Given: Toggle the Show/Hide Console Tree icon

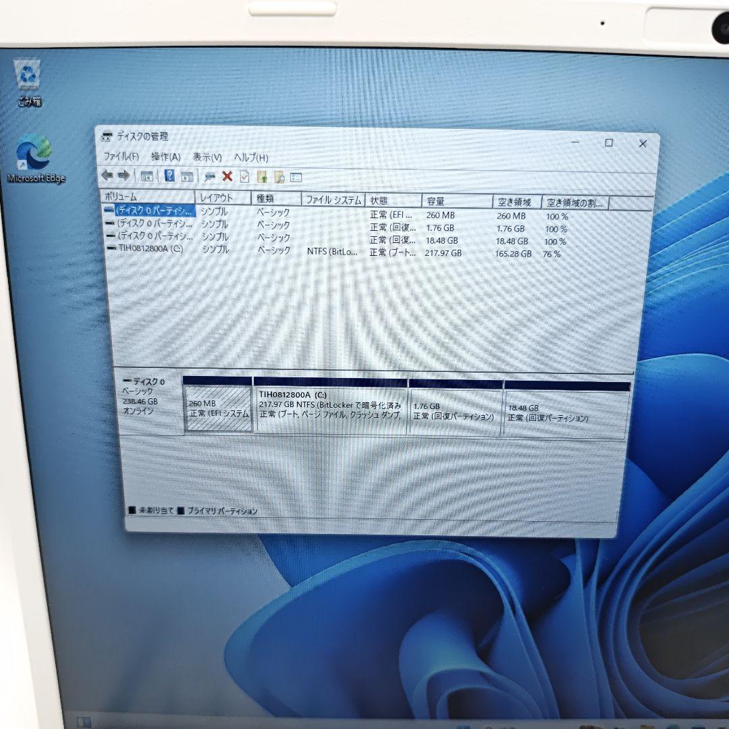Looking at the screenshot, I should (x=146, y=176).
